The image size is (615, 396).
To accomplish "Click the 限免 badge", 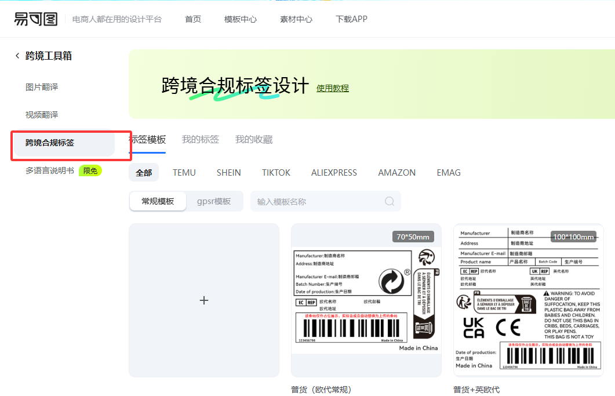I will coord(90,170).
